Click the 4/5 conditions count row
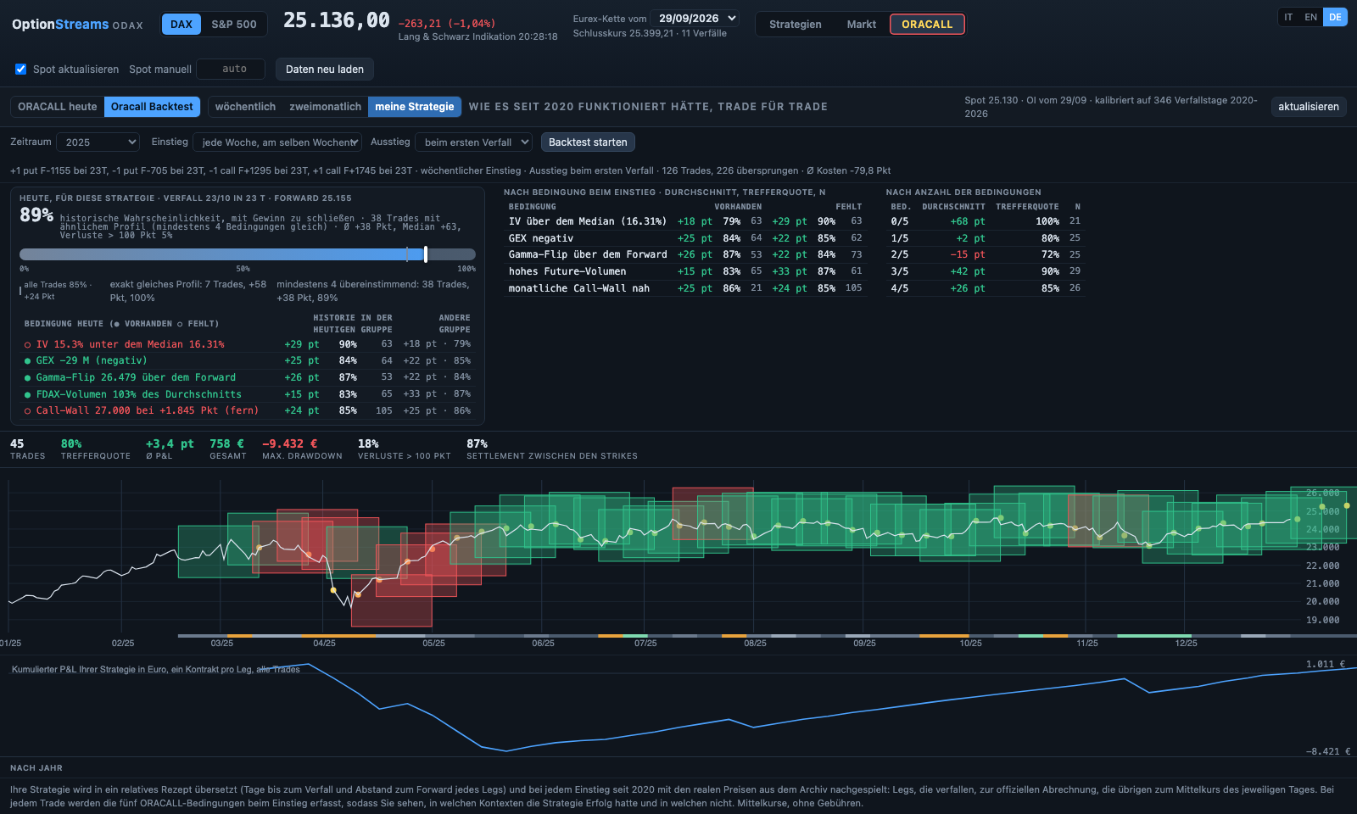 [x=986, y=288]
